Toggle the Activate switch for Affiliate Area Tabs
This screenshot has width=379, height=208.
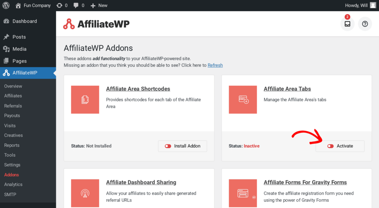[x=331, y=146]
